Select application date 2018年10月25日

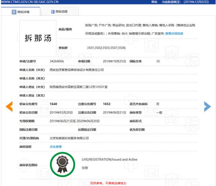pyautogui.click(x=114, y=61)
